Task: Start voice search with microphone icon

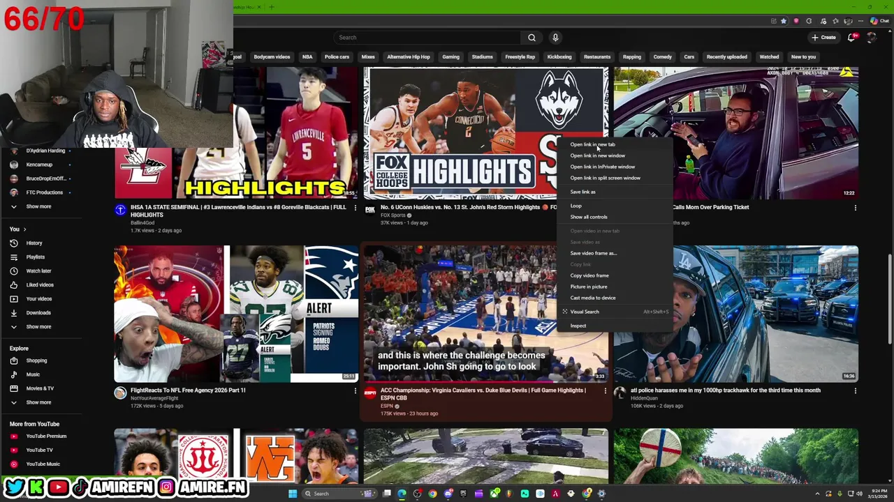Action: (x=555, y=38)
